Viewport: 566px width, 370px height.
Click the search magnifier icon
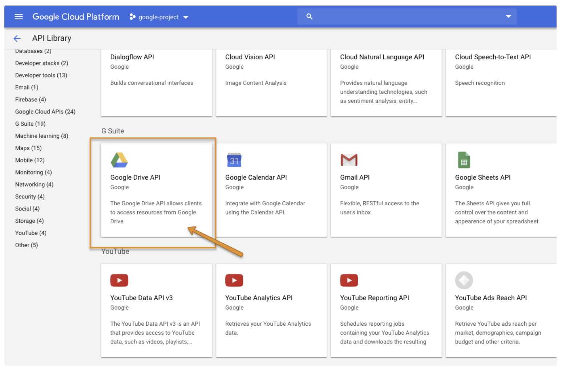pyautogui.click(x=309, y=17)
